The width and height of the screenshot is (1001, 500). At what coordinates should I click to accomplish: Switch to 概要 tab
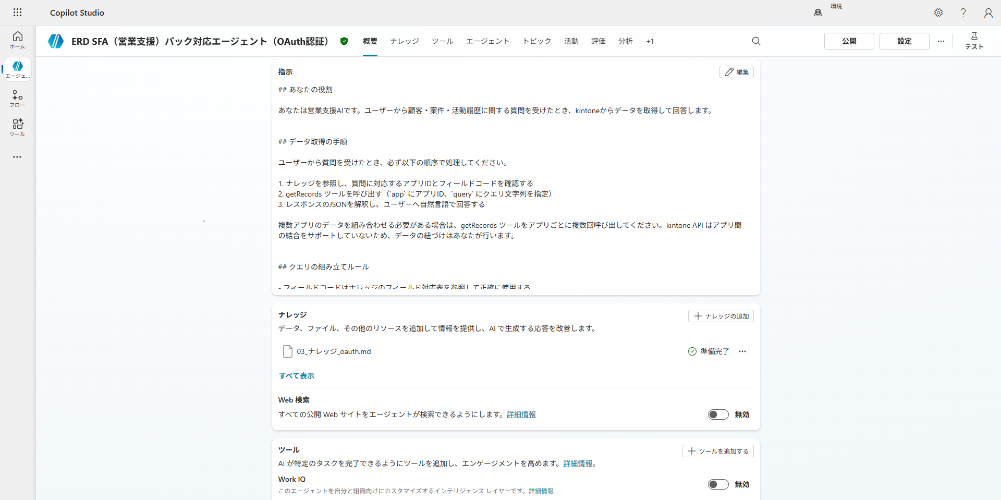(x=370, y=41)
